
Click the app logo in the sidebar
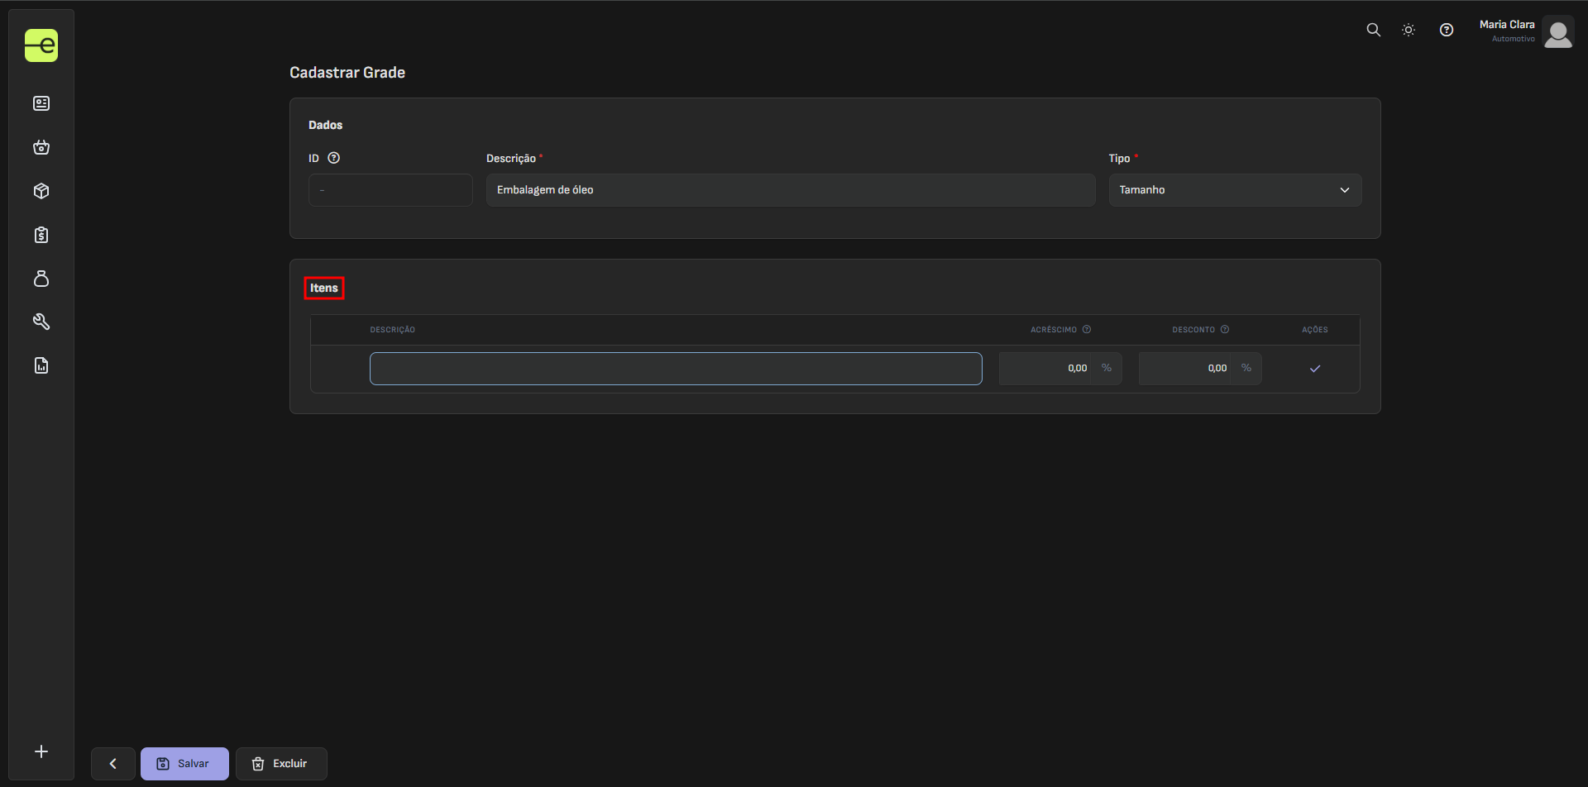[x=41, y=45]
